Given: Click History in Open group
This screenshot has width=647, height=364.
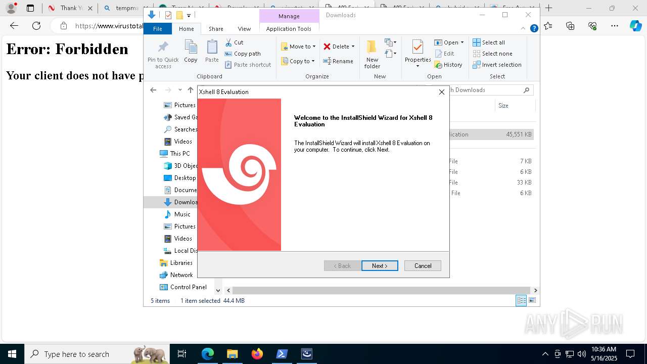Looking at the screenshot, I should pyautogui.click(x=448, y=65).
